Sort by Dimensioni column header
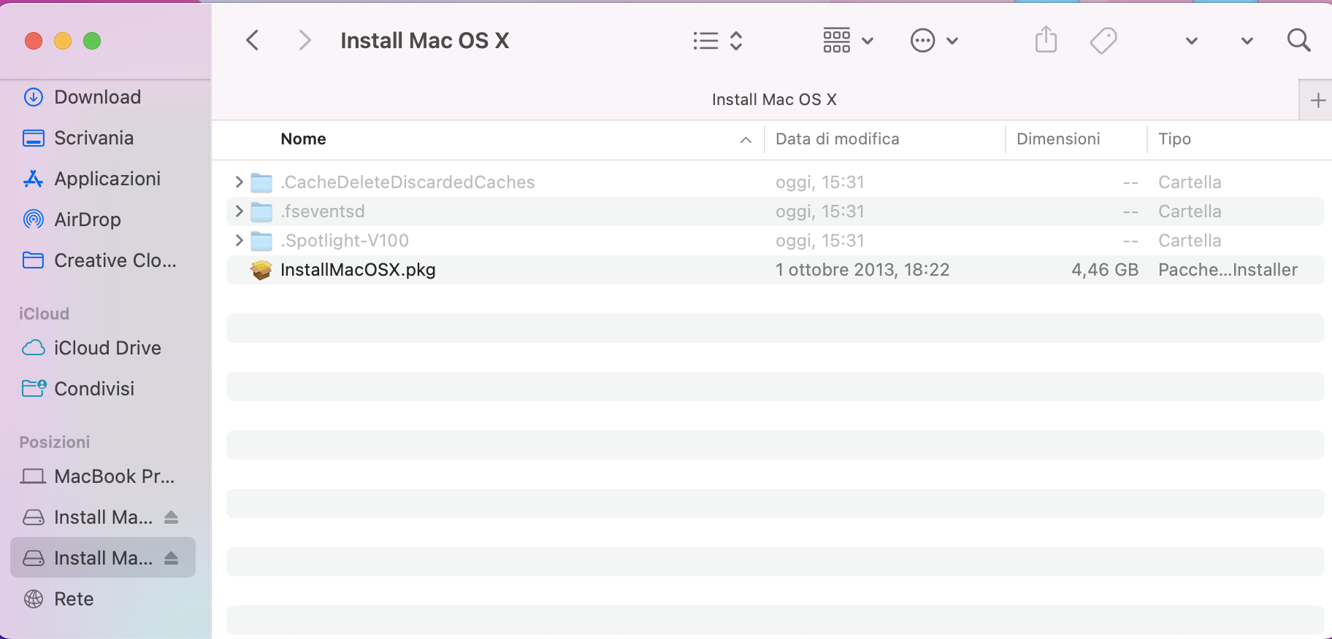This screenshot has height=639, width=1332. 1058,139
